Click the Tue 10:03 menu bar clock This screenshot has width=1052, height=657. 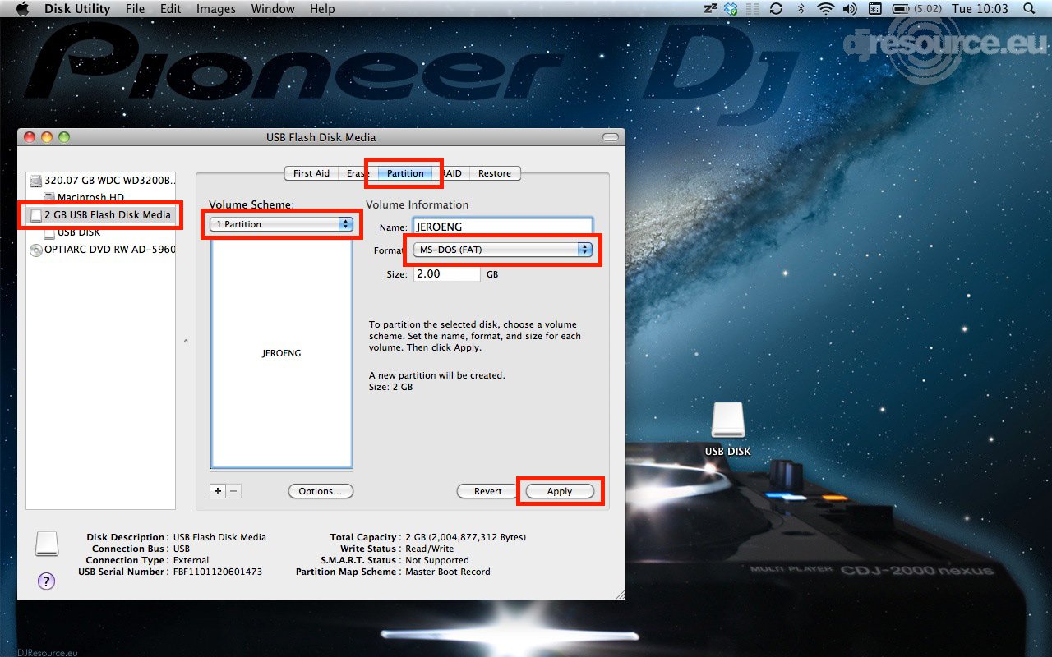pyautogui.click(x=980, y=9)
